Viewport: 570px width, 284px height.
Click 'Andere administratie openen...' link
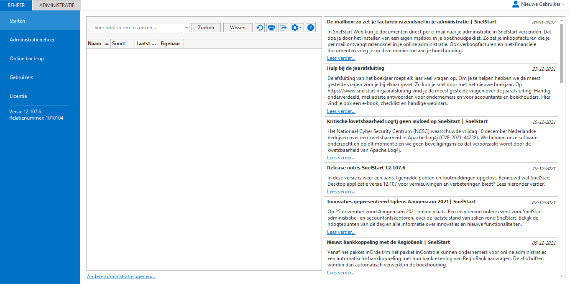click(121, 276)
